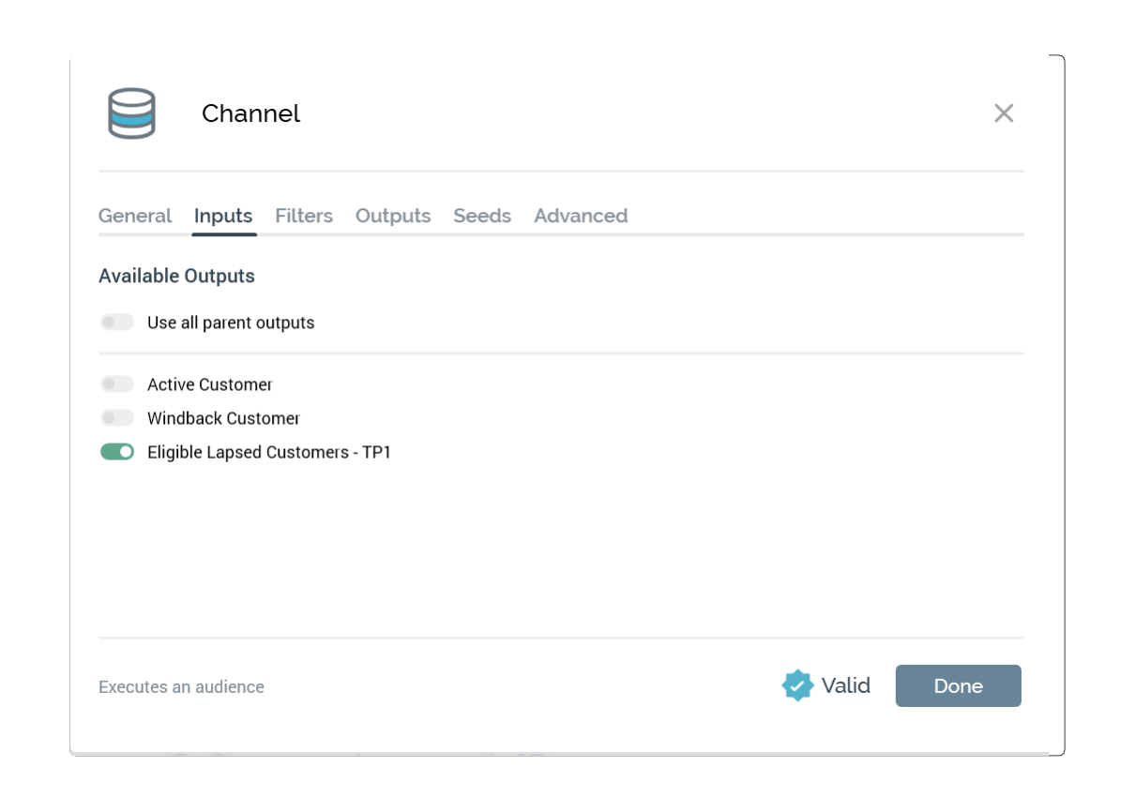Screen dimensions: 1135x812
Task: Enable the Windback Customer switch
Action: coord(117,418)
